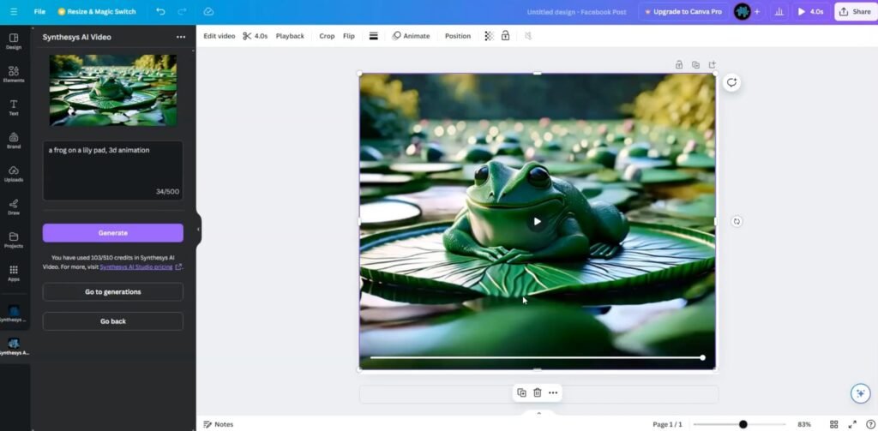Expand the page thumbnails chevron at bottom
This screenshot has height=431, width=878.
[538, 413]
